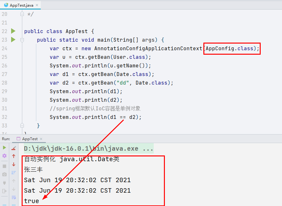Image resolution: width=282 pixels, height=206 pixels.
Task: Select the AppTest.java editor tab
Action: (x=20, y=5)
